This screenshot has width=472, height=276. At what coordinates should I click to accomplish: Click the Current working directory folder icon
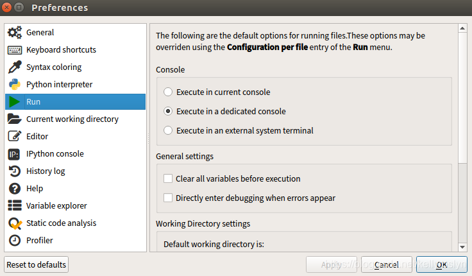(x=14, y=119)
